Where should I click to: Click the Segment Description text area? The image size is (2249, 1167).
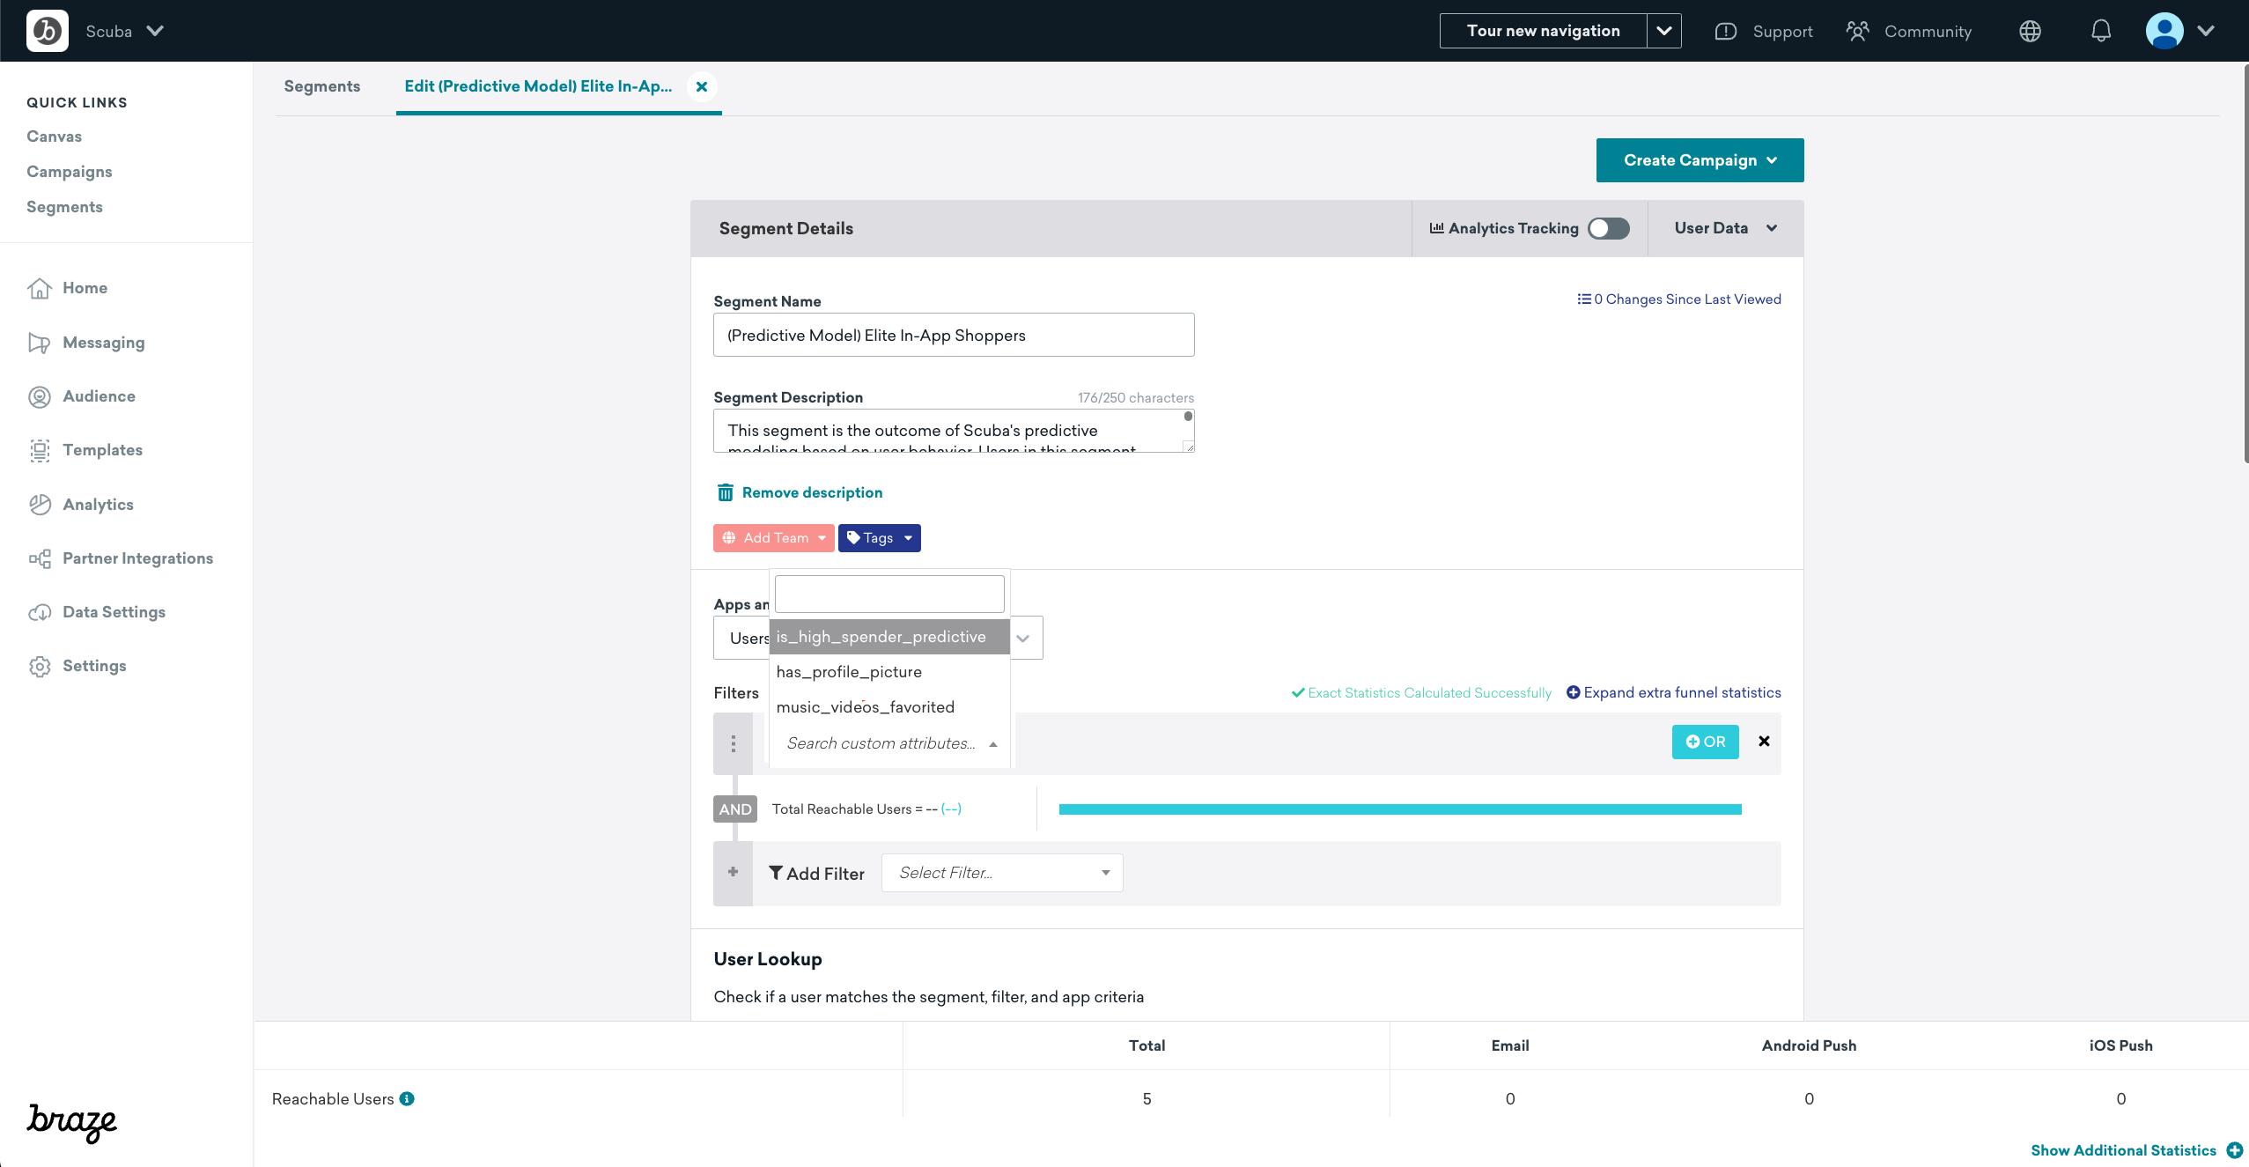[x=954, y=431]
